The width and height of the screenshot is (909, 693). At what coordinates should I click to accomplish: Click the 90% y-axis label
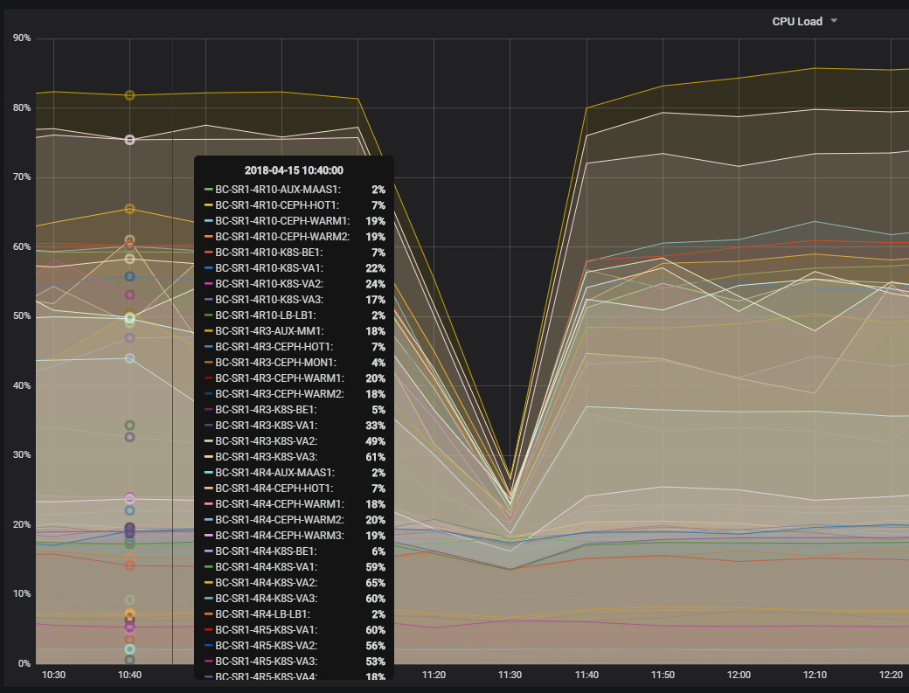coord(22,38)
